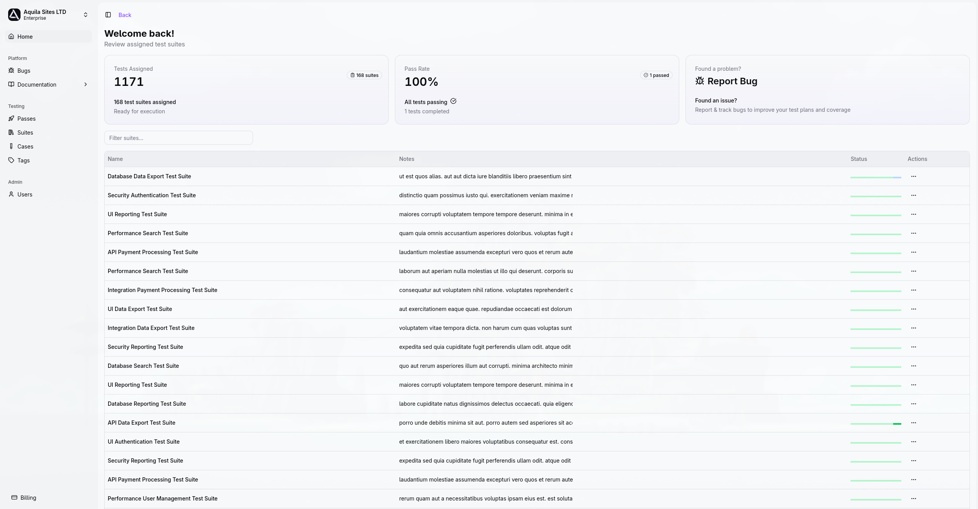This screenshot has width=978, height=509.
Task: Click the Back link
Action: [124, 15]
